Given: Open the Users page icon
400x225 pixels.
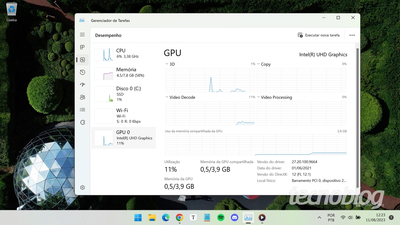Looking at the screenshot, I should (x=82, y=97).
